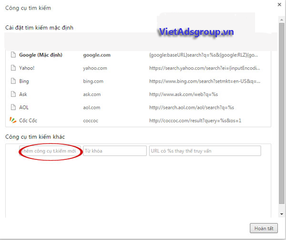Screen dimensions: 286x240
Task: Click the Cốc Cốc colorful logo icon
Action: click(13, 120)
